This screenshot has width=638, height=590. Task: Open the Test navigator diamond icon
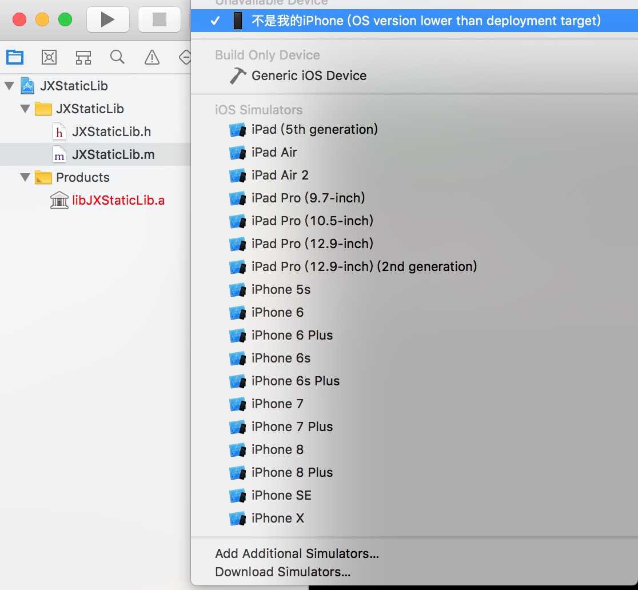pyautogui.click(x=185, y=57)
